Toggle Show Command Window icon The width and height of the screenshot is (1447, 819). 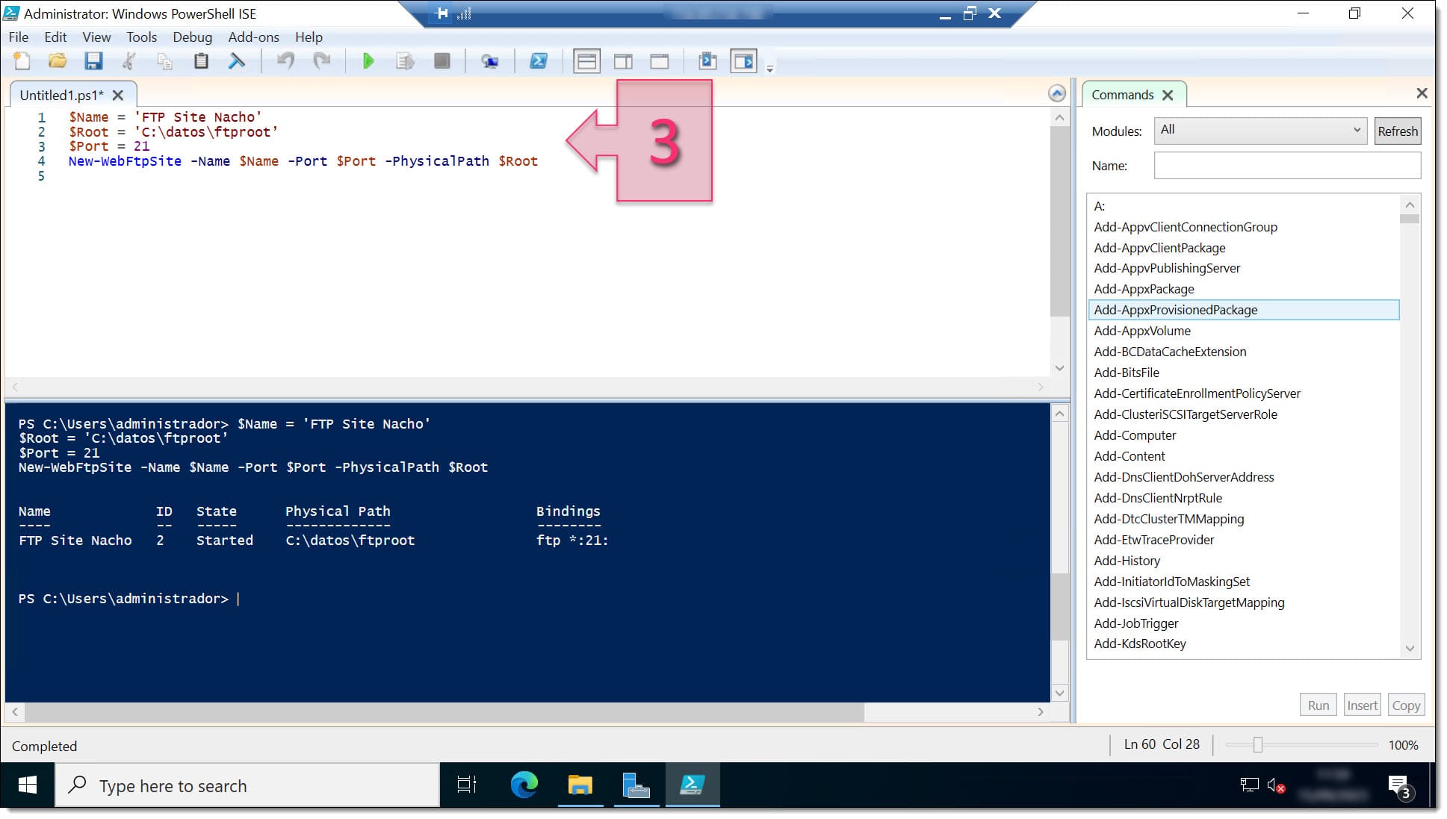click(707, 61)
